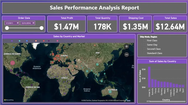The width and height of the screenshot is (188, 105).
Task: Open calendar picker for start date 1/1/2011
Action: [18, 23]
